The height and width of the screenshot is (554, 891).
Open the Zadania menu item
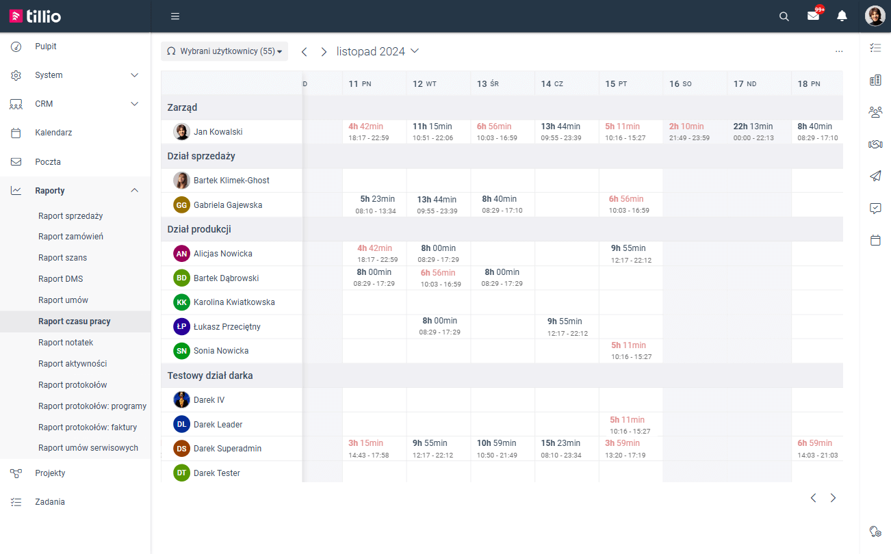(x=50, y=502)
